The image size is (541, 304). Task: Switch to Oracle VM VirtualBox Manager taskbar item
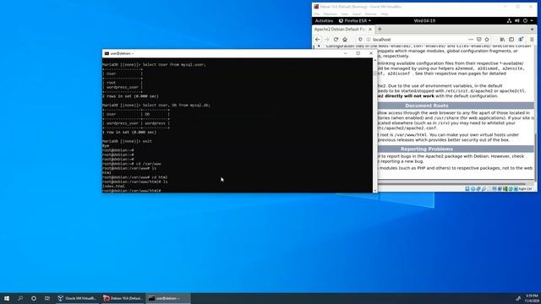pos(77,298)
